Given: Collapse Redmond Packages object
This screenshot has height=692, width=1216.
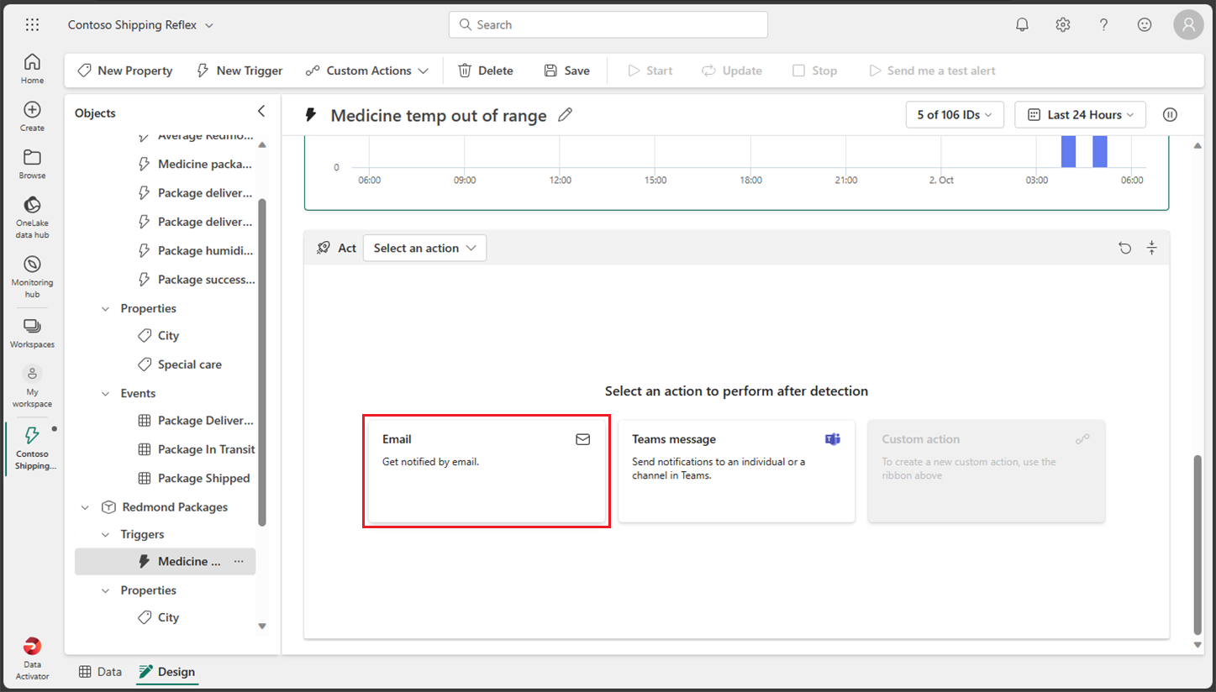Looking at the screenshot, I should (85, 507).
